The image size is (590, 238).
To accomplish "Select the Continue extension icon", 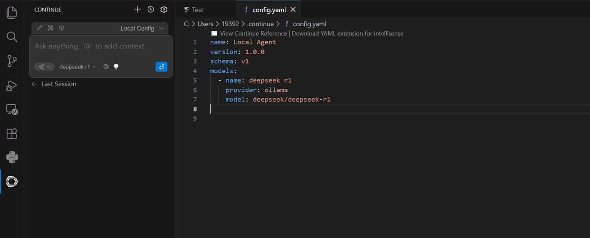I will pyautogui.click(x=12, y=182).
